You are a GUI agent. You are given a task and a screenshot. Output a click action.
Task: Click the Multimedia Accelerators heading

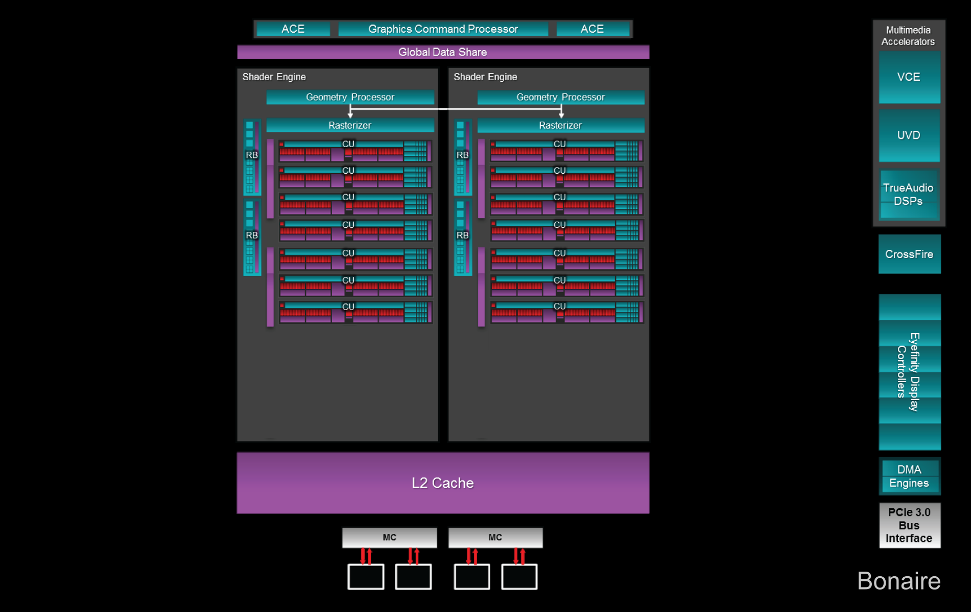(908, 36)
